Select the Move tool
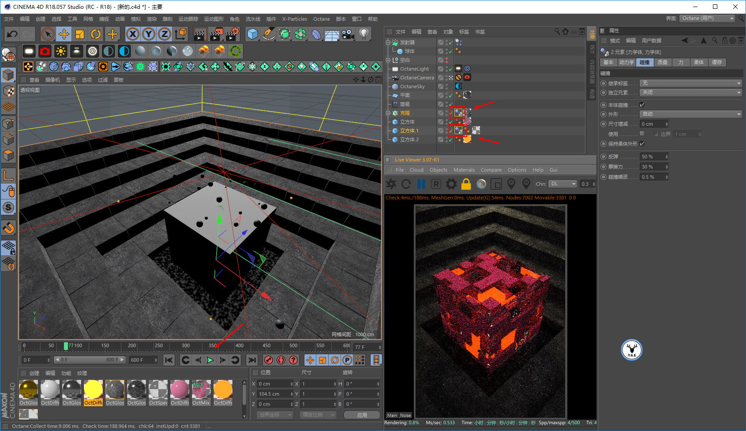The image size is (746, 431). point(64,34)
